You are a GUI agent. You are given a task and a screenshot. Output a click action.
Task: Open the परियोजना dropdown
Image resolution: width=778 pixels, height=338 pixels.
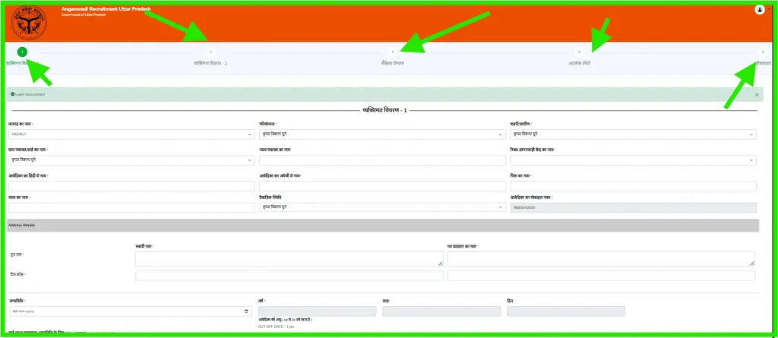tap(382, 134)
